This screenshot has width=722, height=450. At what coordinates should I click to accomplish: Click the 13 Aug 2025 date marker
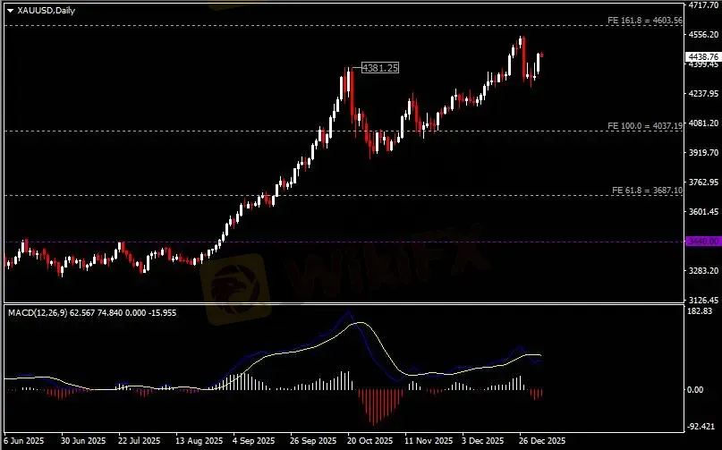coord(199,441)
